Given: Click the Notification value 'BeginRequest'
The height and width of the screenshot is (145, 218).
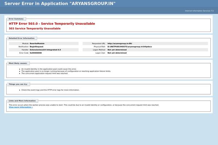Looking at the screenshot, I should [x=36, y=47].
